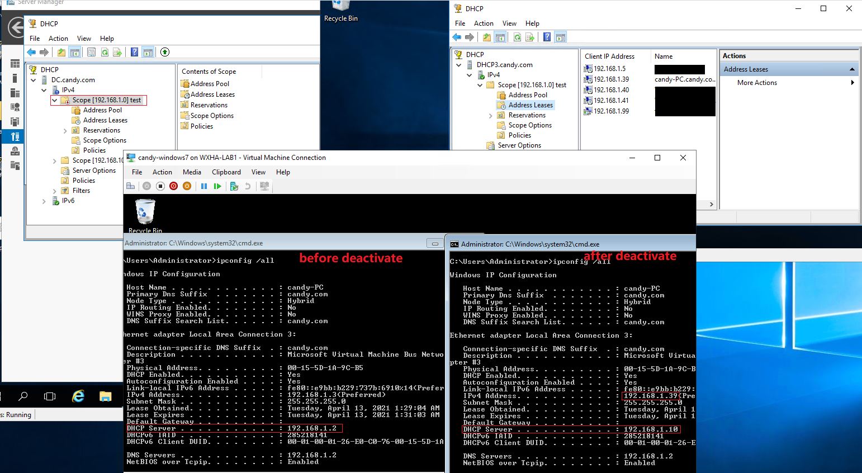The image size is (862, 473).
Task: Click the orange Shut Down VM icon
Action: pos(187,186)
